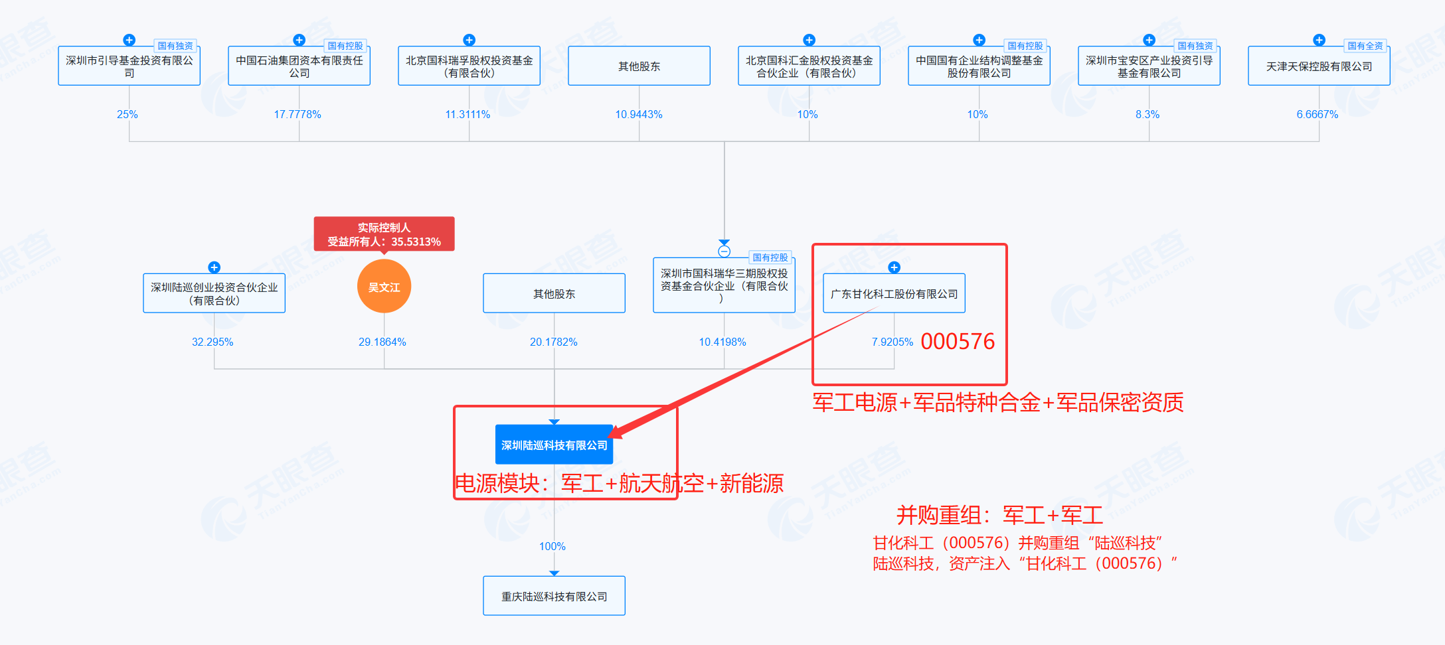Expand 北京国科汇金股权投资基金 plus icon
This screenshot has height=645, width=1445.
click(x=809, y=40)
